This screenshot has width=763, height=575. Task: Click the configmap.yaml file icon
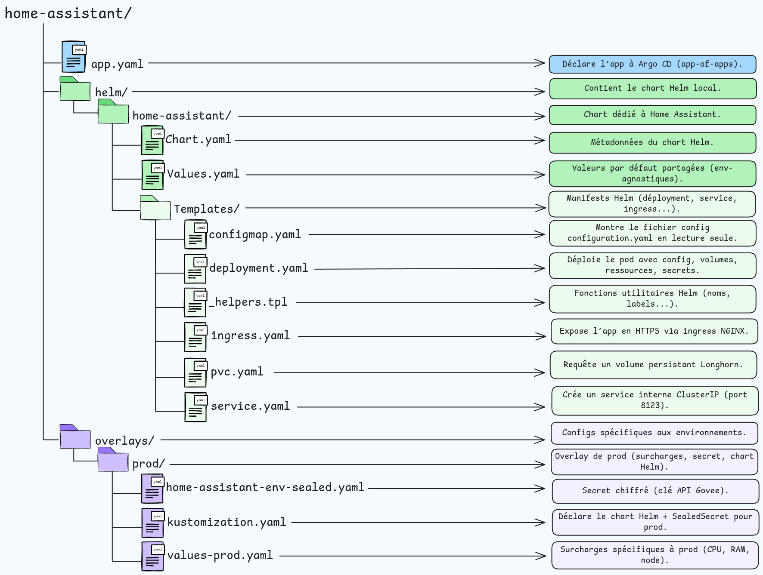195,235
